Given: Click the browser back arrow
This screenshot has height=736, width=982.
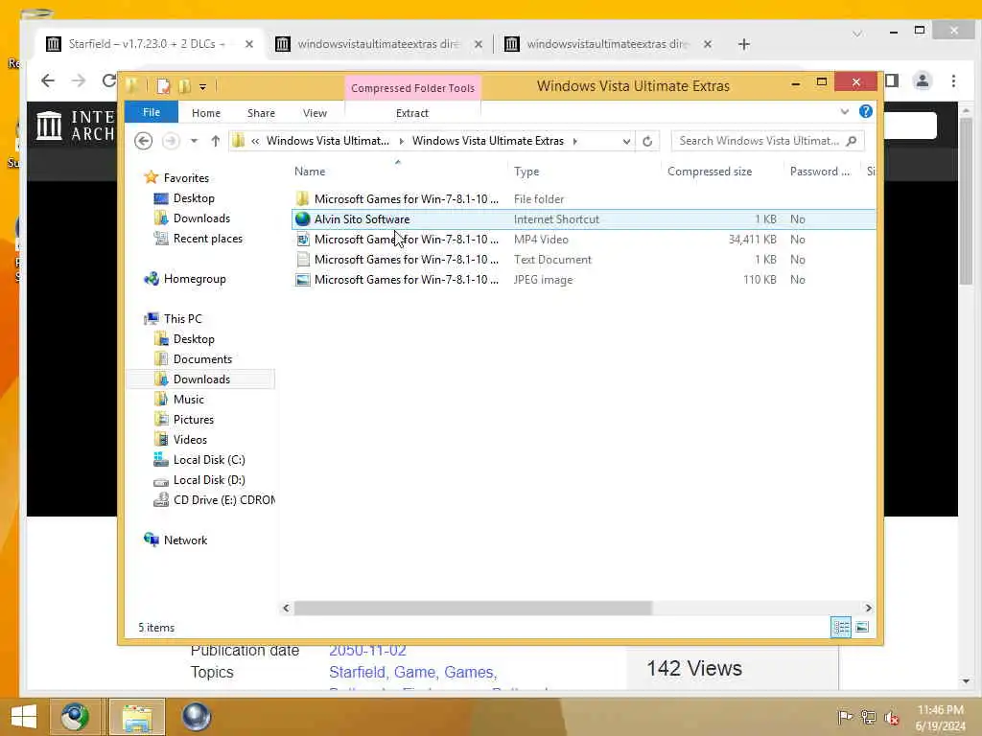Looking at the screenshot, I should pos(48,80).
